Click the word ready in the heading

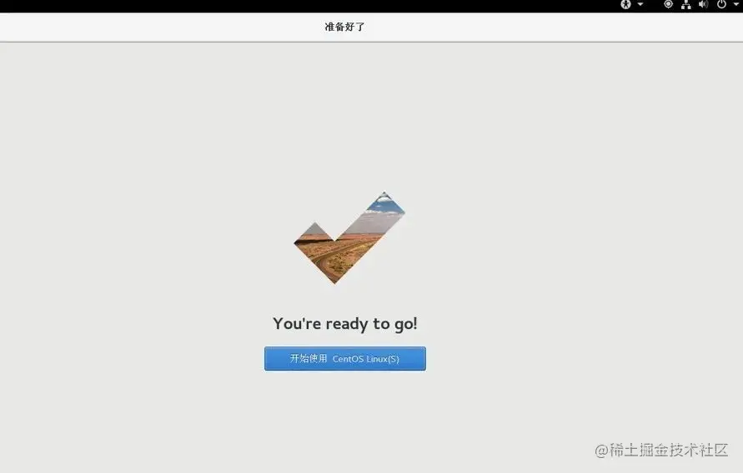(346, 325)
